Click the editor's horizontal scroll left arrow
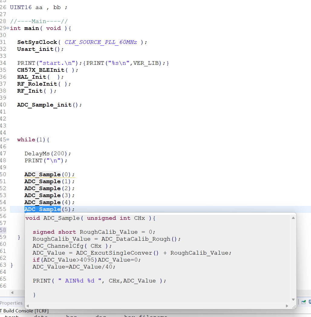311x317 pixels. coord(12,292)
